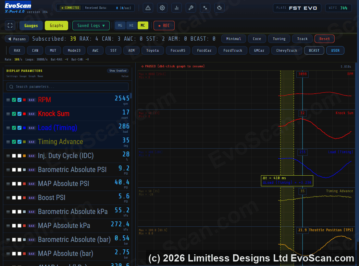359x266 pixels.
Task: Click the red Reset button
Action: pos(324,39)
